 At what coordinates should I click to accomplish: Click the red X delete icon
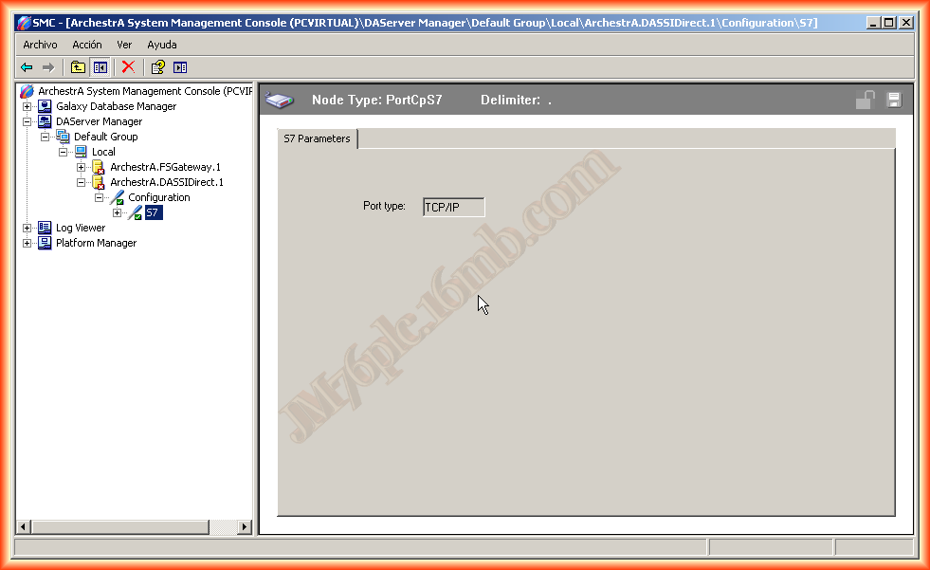click(128, 67)
